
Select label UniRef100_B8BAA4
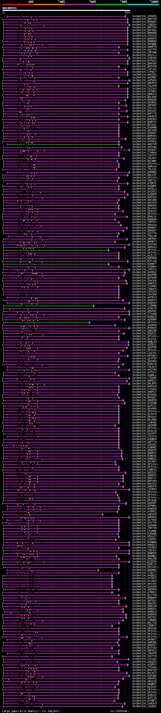144,598
